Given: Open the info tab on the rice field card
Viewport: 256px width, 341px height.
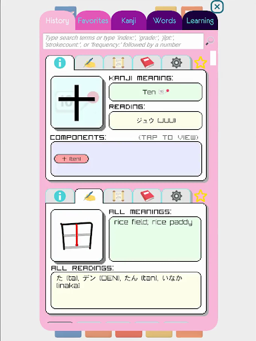Looking at the screenshot, I should click(60, 196).
